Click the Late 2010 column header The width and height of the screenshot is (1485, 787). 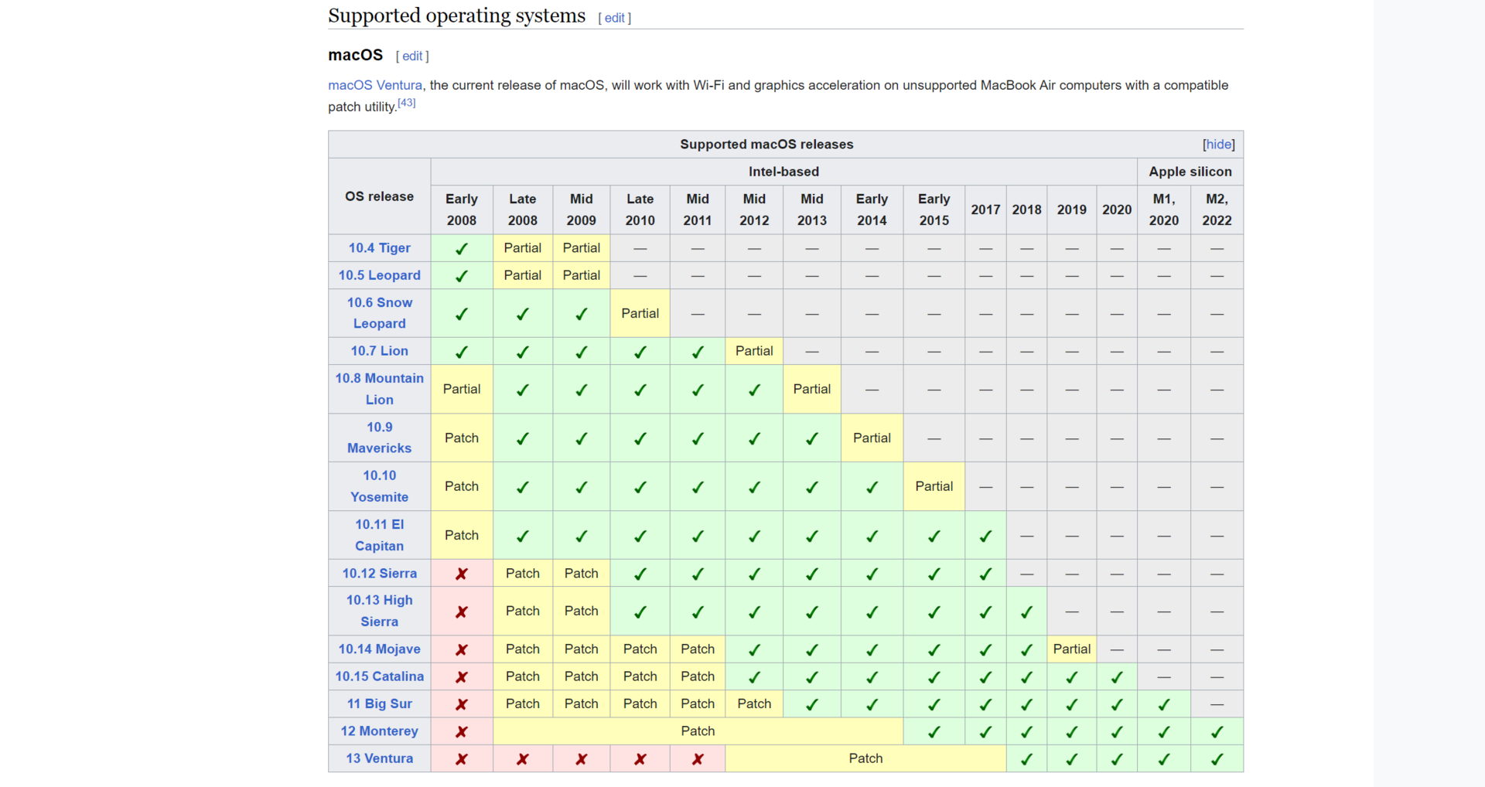tap(640, 210)
